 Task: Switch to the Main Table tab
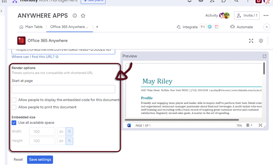[31, 27]
